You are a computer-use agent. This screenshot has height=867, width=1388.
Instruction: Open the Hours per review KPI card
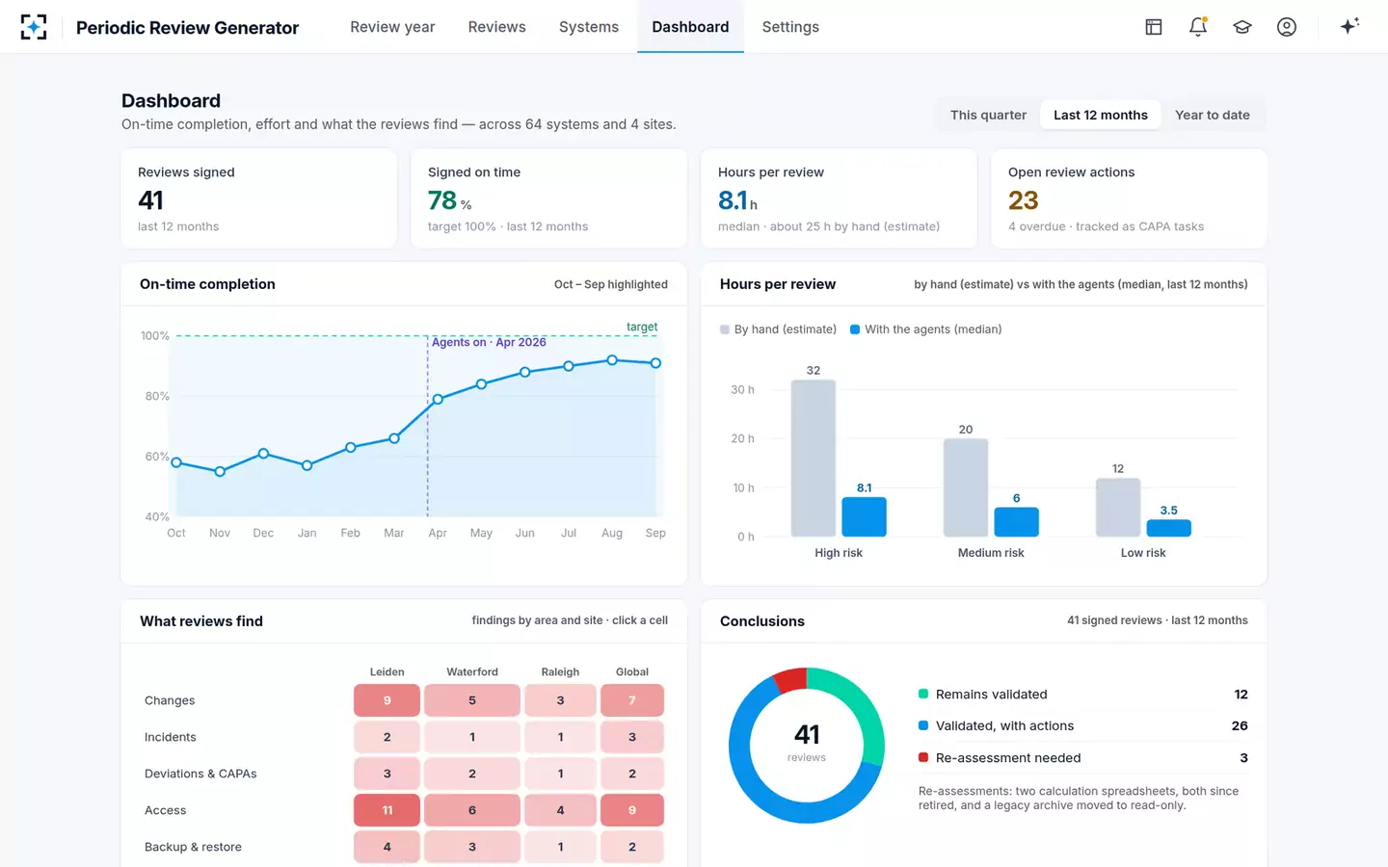[x=840, y=198]
